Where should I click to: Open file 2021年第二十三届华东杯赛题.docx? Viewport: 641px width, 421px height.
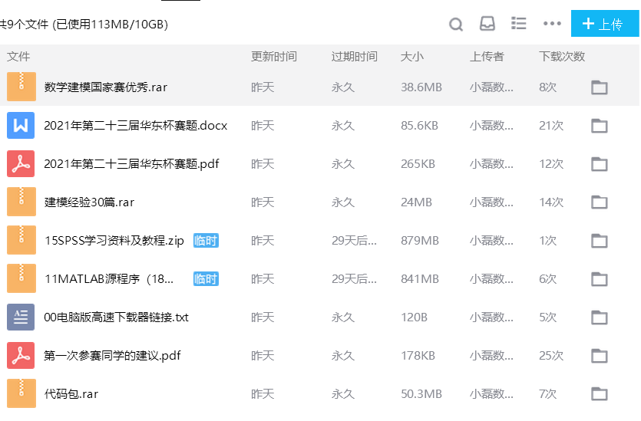[x=136, y=125]
